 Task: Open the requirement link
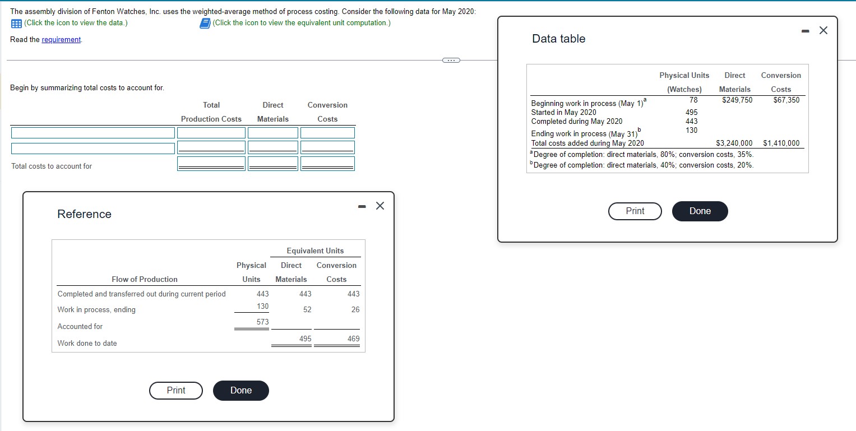61,40
